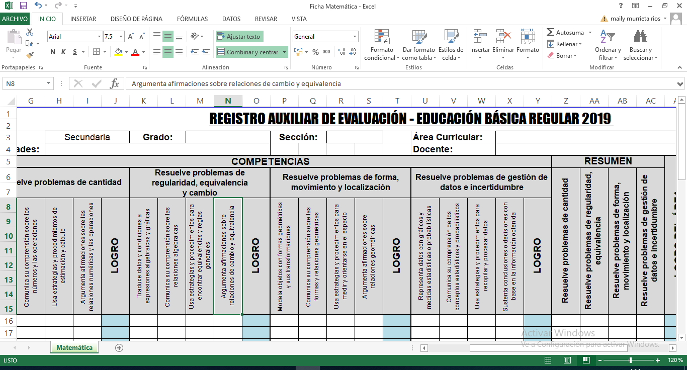Open Formato condicional menu
The height and width of the screenshot is (370, 687).
pos(382,45)
